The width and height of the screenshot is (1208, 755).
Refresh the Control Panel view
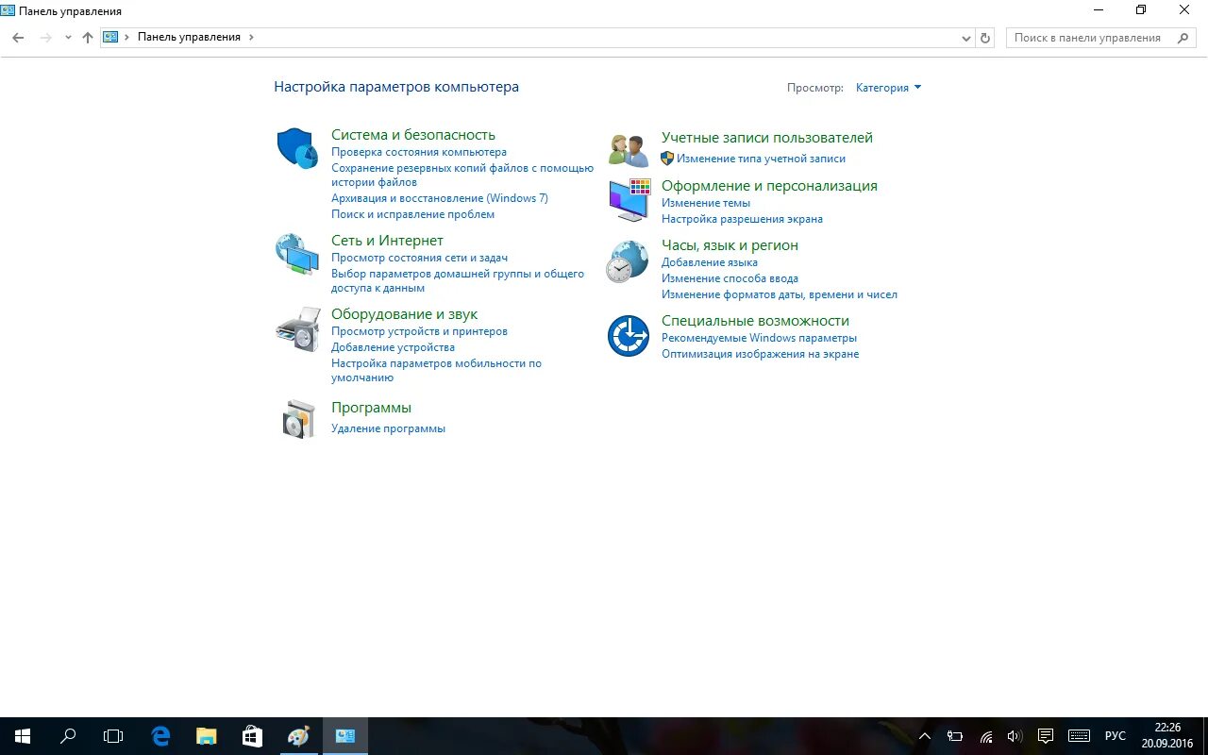point(985,38)
